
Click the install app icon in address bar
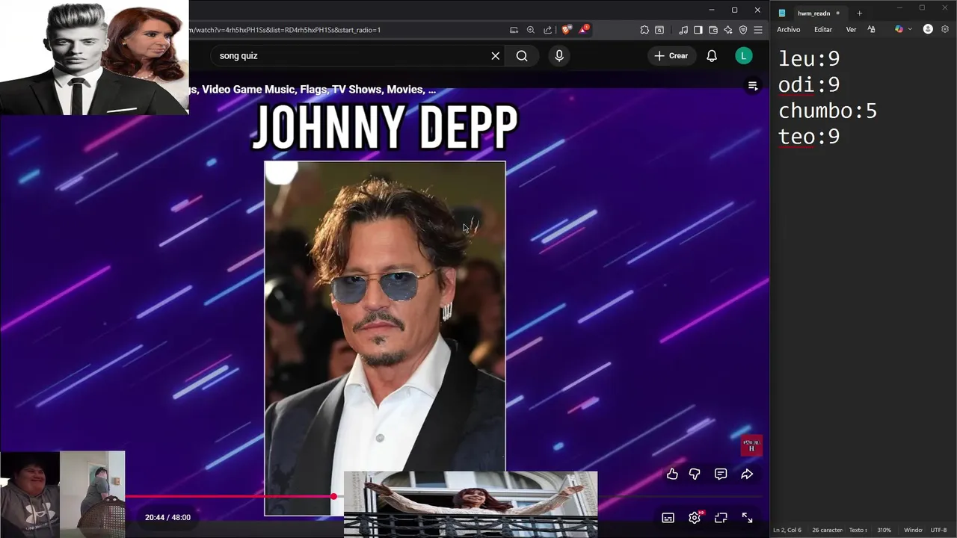(x=514, y=30)
